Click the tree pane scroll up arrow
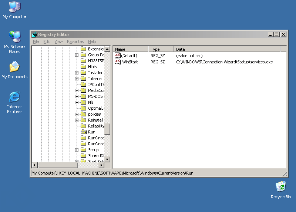 click(107, 49)
